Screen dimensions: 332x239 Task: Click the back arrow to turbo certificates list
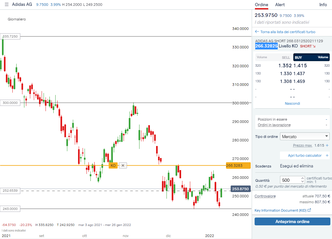click(x=257, y=32)
